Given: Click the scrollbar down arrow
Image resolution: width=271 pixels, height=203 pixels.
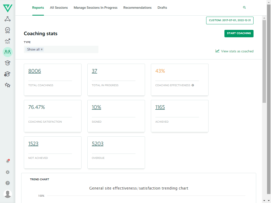Looking at the screenshot, I should coord(264,201).
